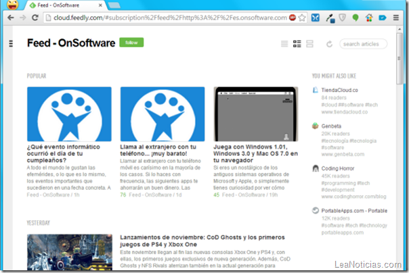Viewport: 409px width, 273px height.
Task: Open PortableApps.com - Portable recommended feed
Action: pos(354,211)
